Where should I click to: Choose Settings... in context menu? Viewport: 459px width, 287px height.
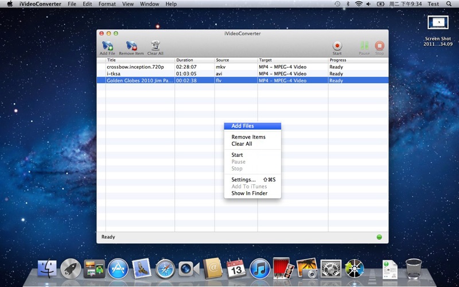tap(252, 180)
